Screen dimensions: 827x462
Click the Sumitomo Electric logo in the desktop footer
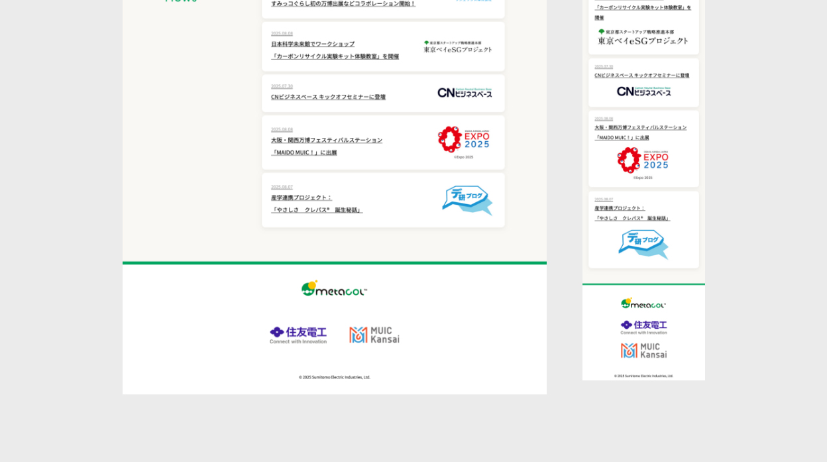[298, 335]
